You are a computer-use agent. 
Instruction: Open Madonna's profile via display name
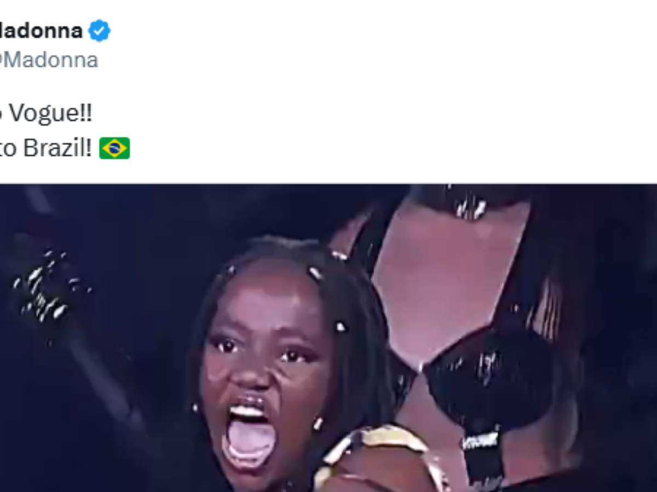pos(41,31)
